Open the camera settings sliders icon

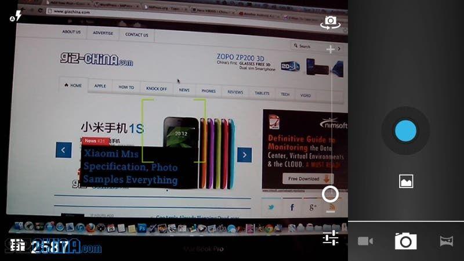pos(331,238)
